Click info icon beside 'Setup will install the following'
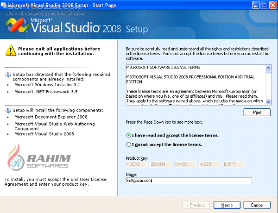This screenshot has height=213, width=278. coord(8,110)
